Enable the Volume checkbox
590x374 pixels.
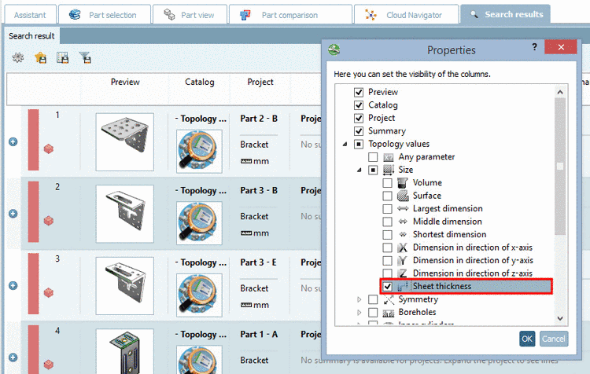(x=387, y=183)
